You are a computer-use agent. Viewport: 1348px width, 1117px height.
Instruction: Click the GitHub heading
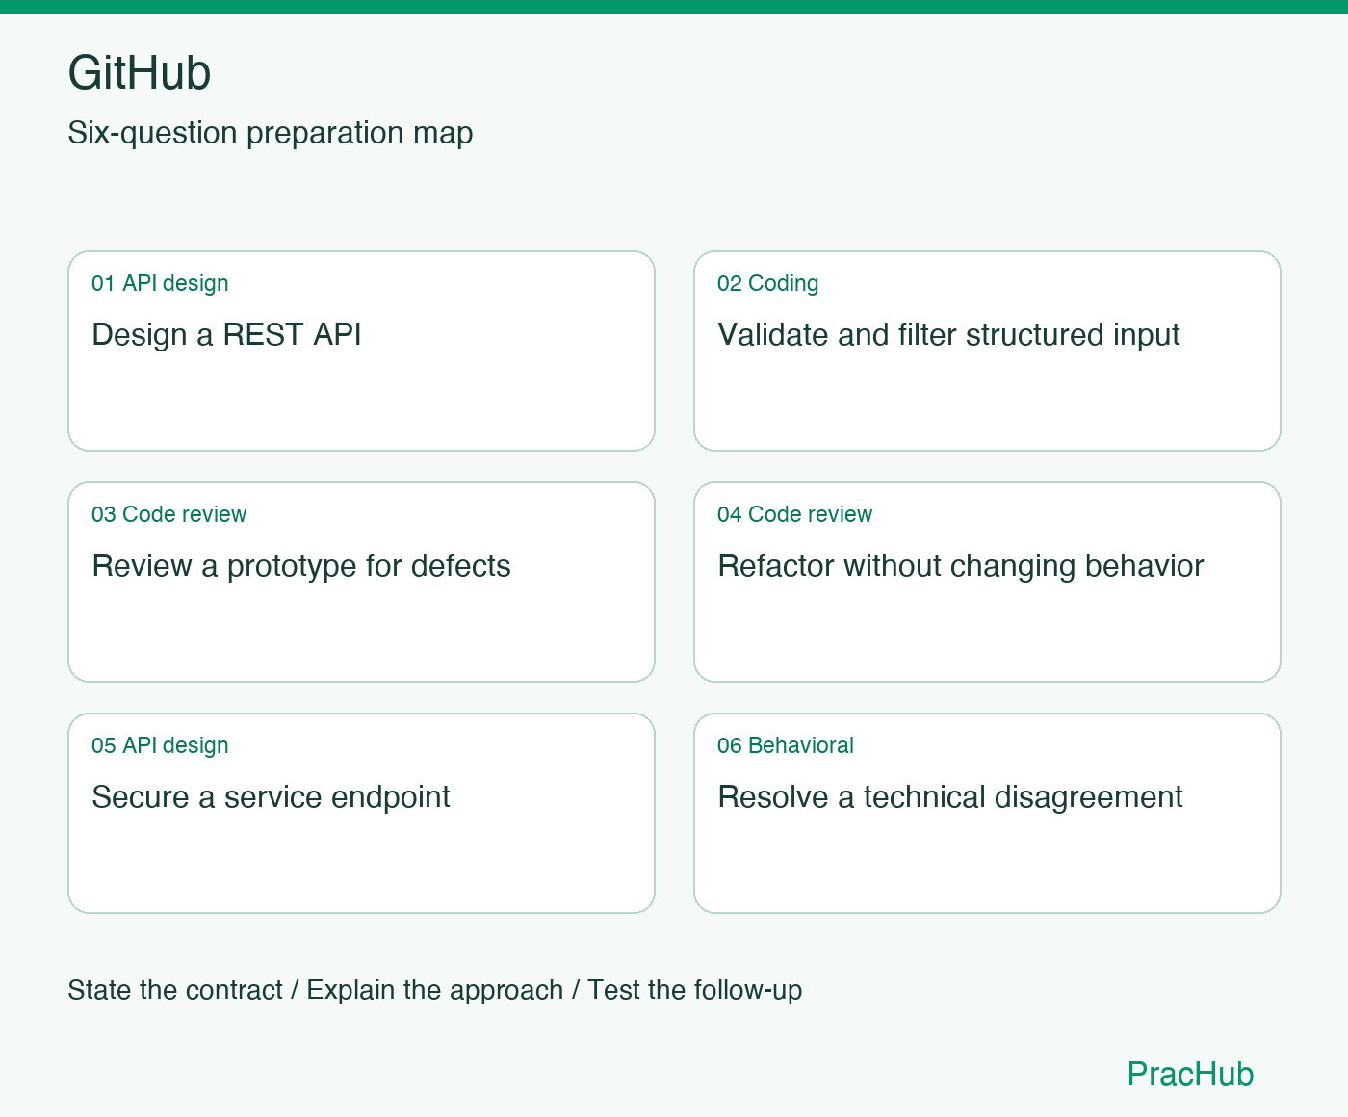tap(140, 73)
